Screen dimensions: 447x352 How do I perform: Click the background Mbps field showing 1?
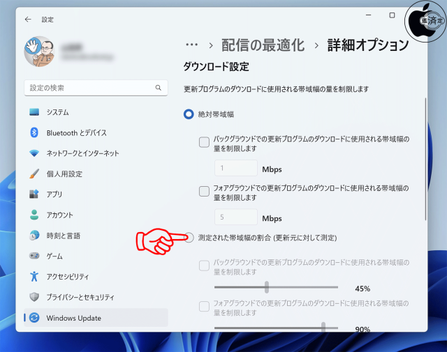click(x=236, y=168)
